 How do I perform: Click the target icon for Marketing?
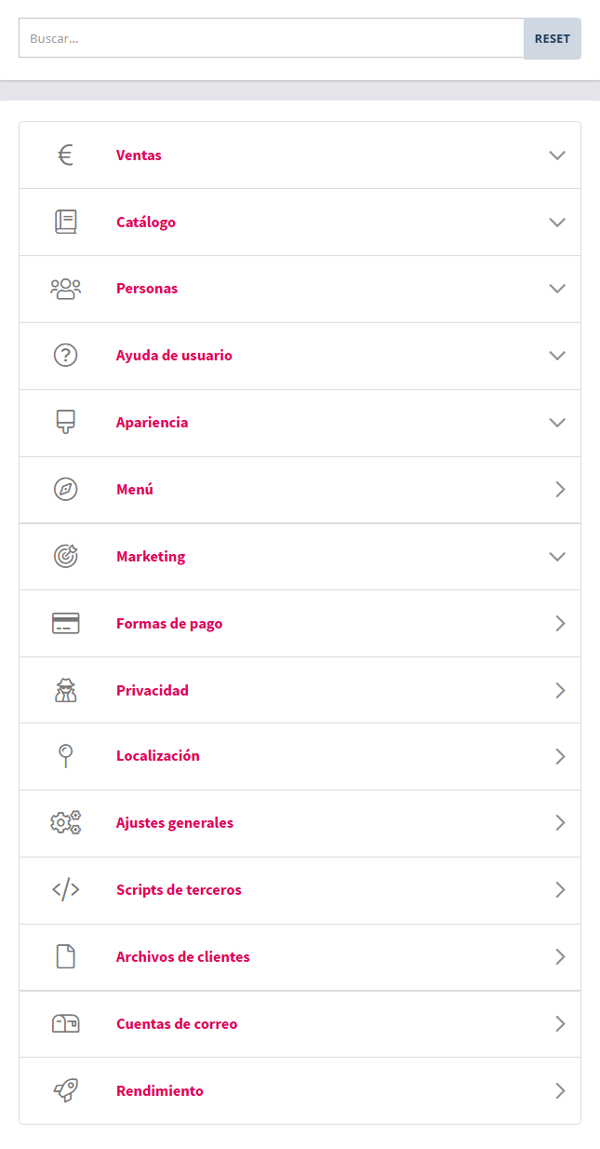tap(65, 557)
